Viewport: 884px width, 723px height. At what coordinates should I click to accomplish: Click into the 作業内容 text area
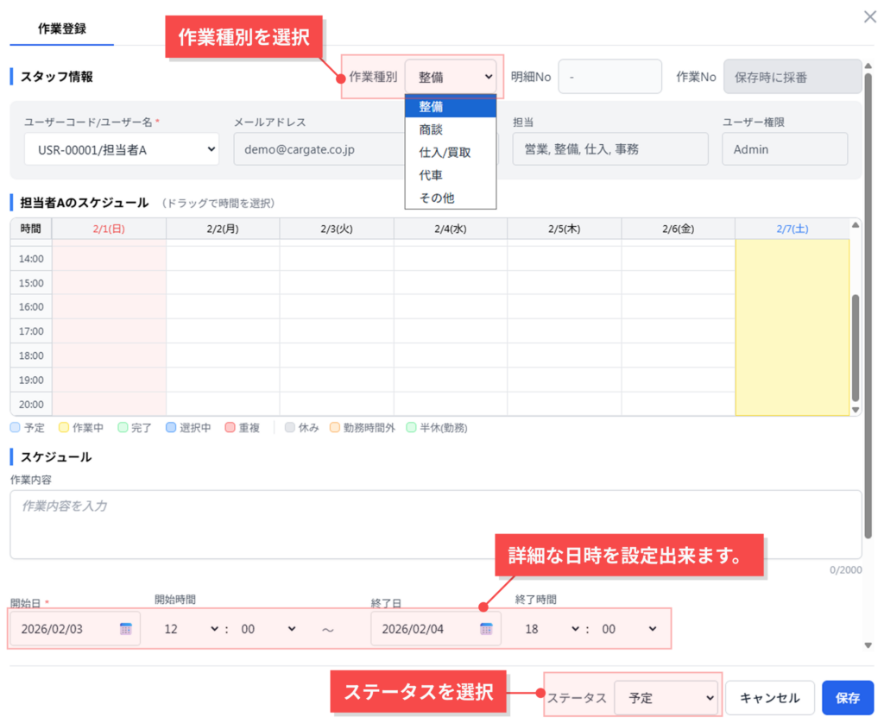[435, 525]
